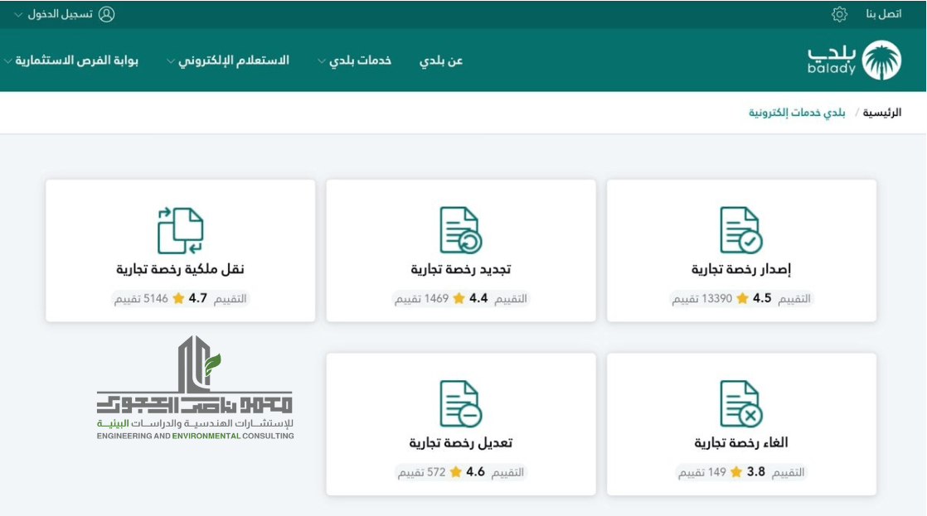Click the 3.8 rating on cancel license

point(741,472)
